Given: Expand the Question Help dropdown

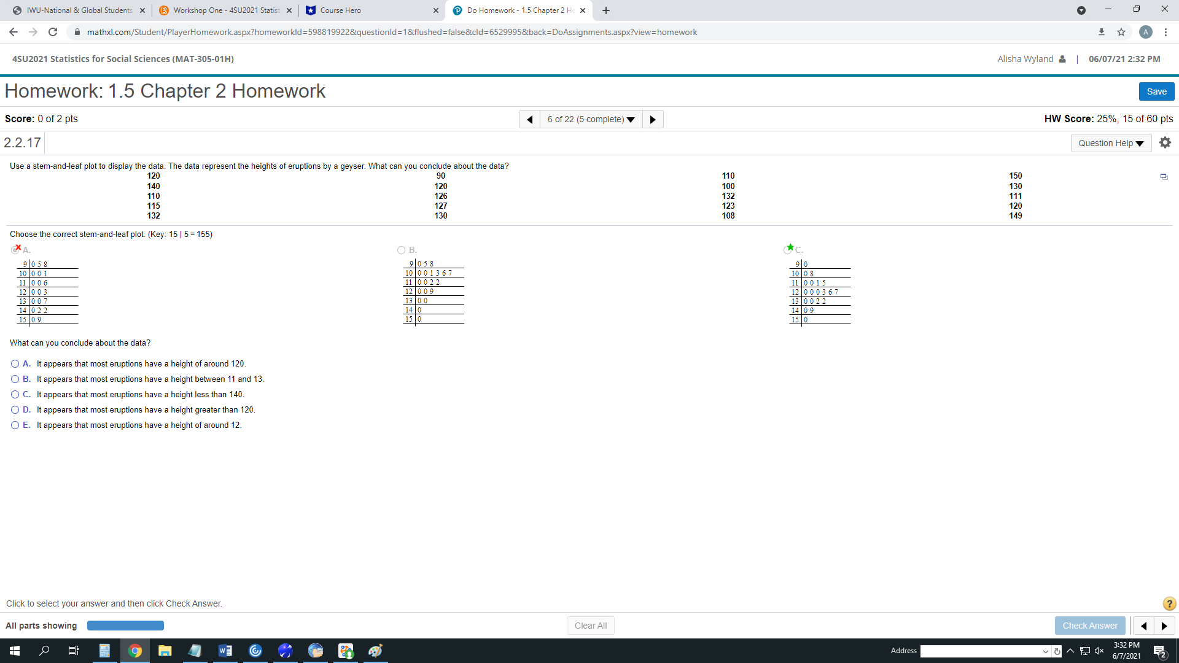Looking at the screenshot, I should 1111,143.
